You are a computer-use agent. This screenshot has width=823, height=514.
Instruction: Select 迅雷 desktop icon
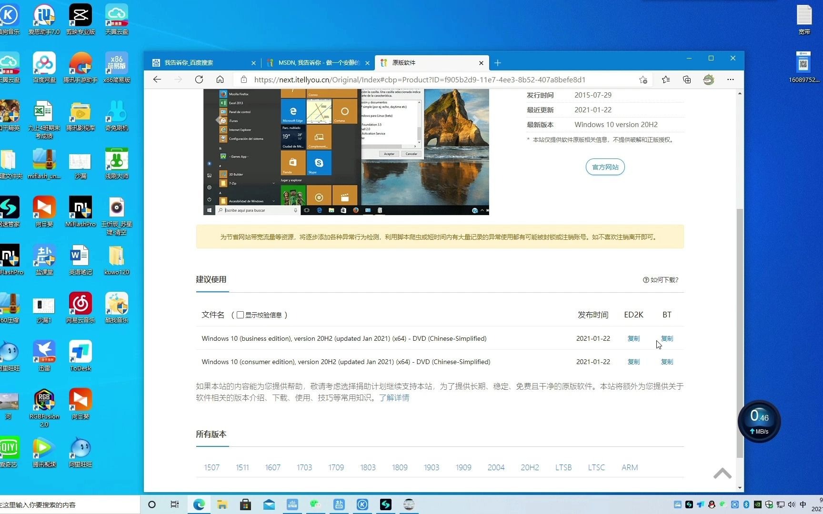tap(44, 356)
